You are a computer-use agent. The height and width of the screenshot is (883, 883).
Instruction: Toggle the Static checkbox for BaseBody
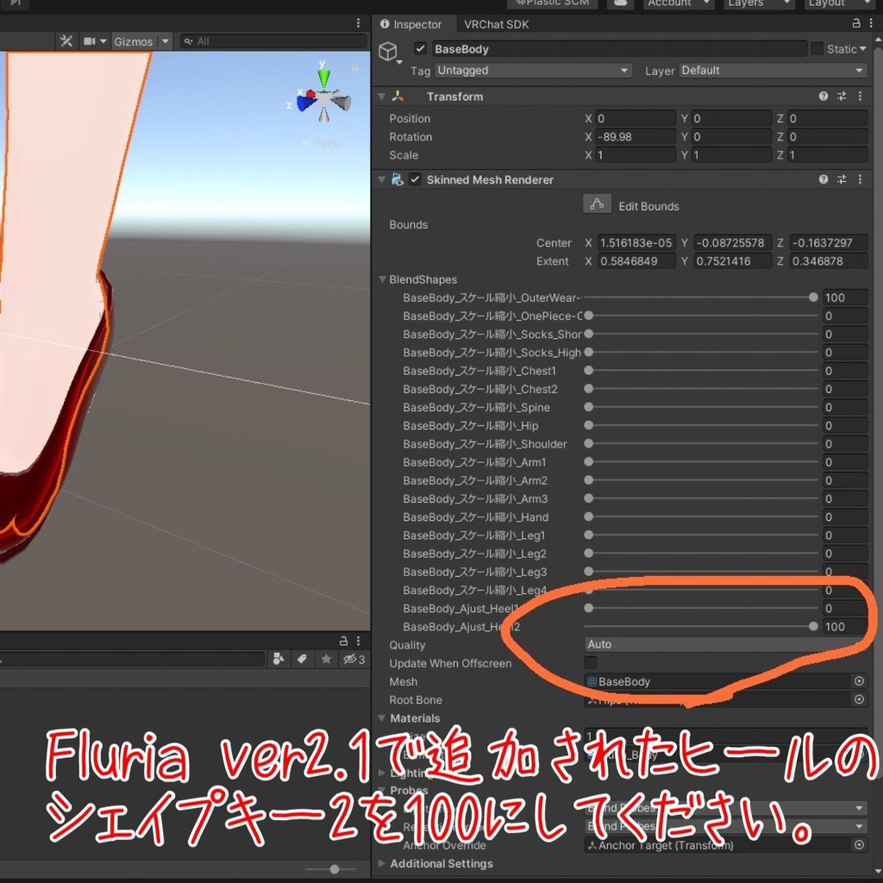(819, 49)
